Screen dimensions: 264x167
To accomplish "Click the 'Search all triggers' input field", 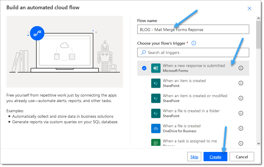I will pyautogui.click(x=193, y=52).
